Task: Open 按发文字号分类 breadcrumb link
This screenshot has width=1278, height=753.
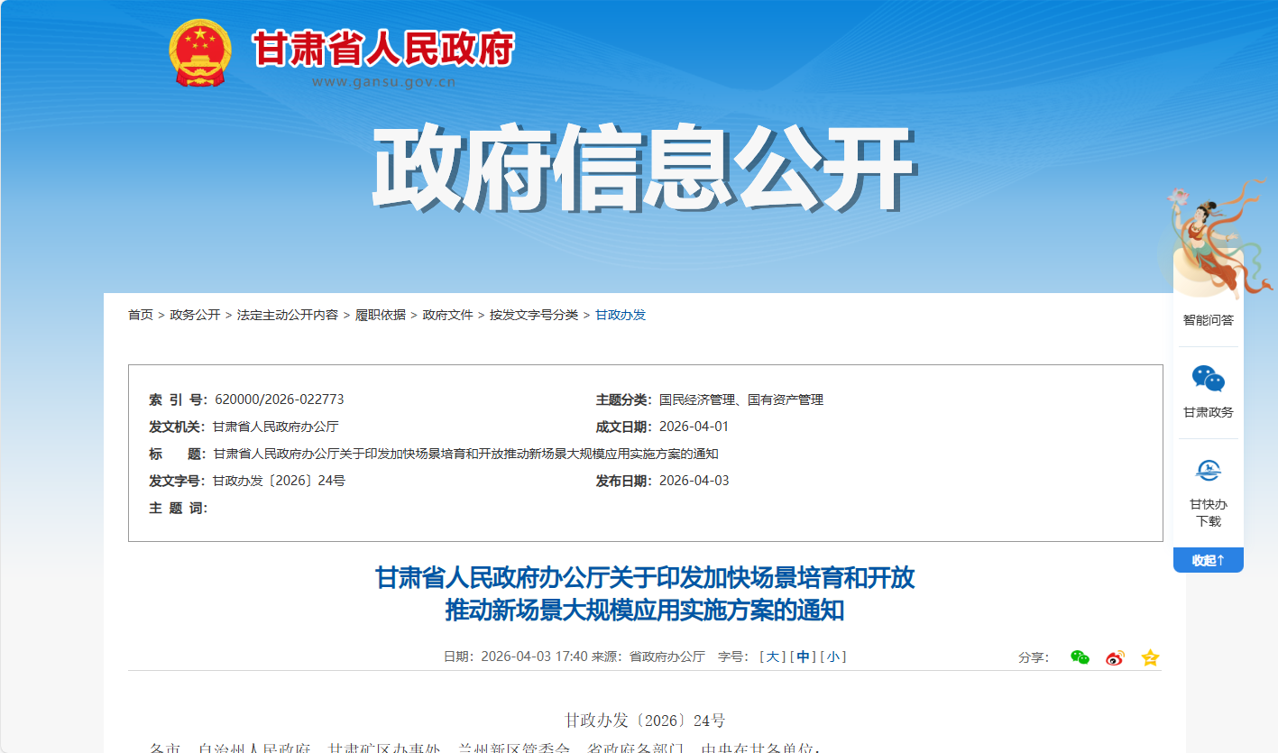Action: click(533, 315)
